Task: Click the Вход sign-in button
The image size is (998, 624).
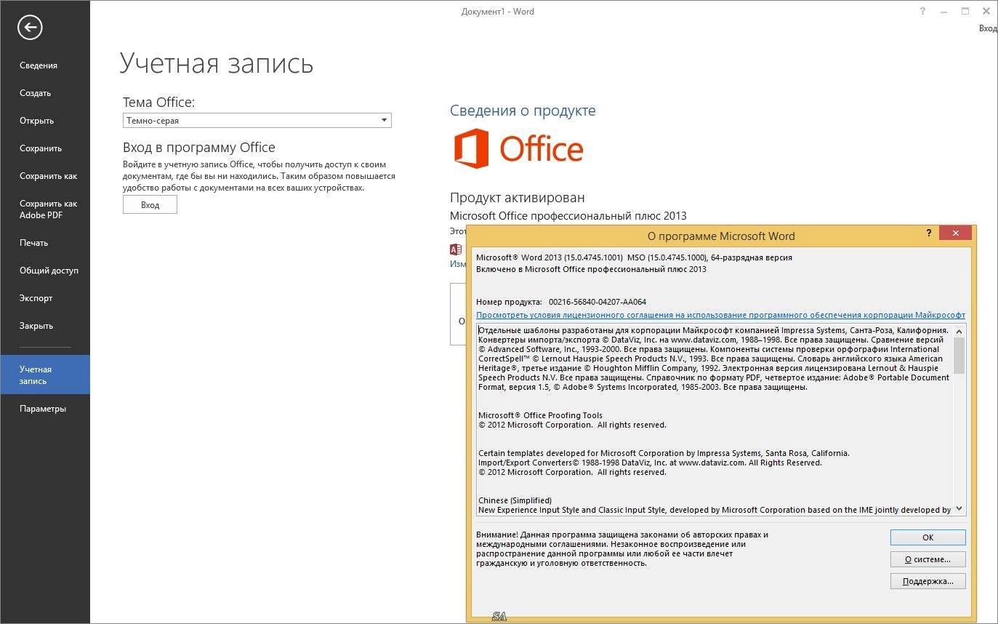Action: (x=150, y=205)
